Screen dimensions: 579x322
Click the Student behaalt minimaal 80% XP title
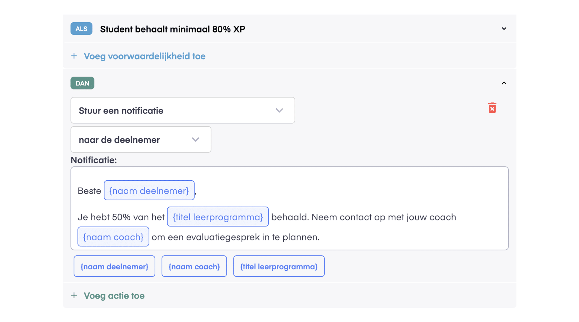[173, 29]
